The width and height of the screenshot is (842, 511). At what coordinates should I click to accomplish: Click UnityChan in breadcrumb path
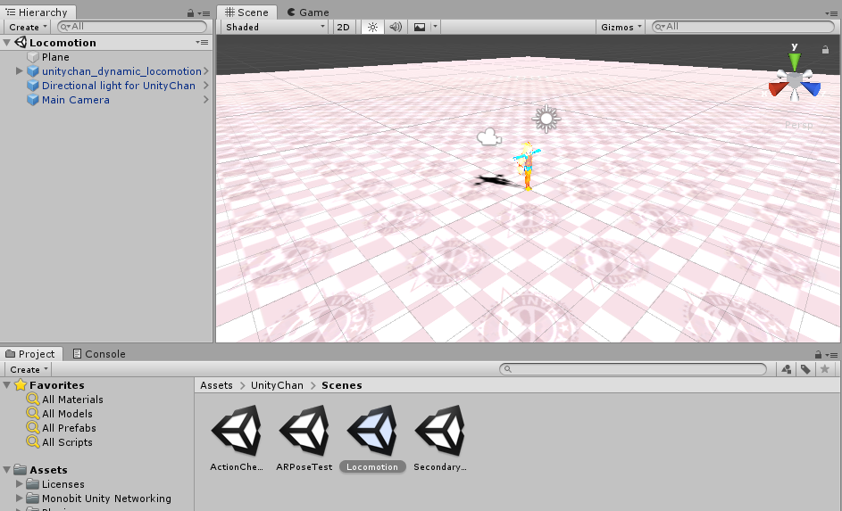point(277,385)
